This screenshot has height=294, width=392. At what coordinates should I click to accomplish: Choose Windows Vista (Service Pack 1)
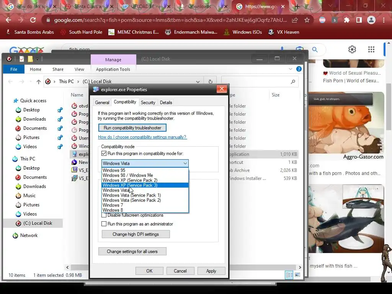point(145,195)
